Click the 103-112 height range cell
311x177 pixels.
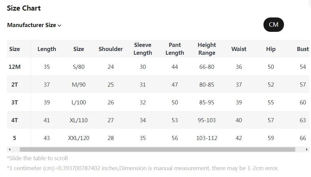(x=207, y=138)
